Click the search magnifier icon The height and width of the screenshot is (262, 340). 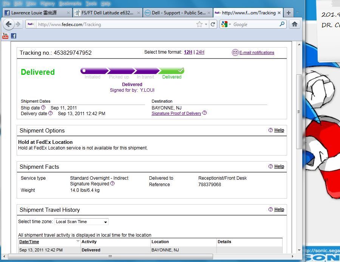282,24
